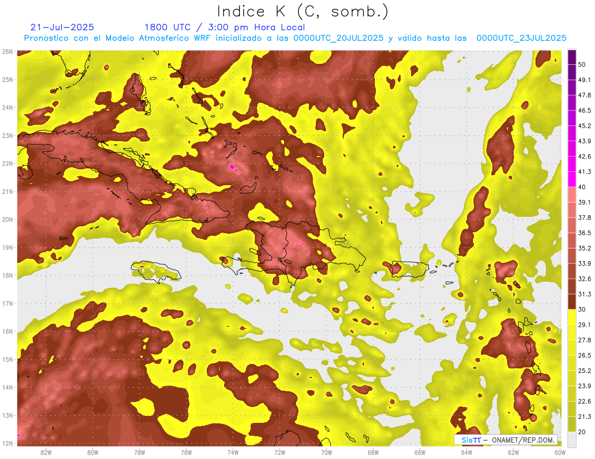Select the colorbar value "29.1"
The image size is (595, 459).
point(584,325)
